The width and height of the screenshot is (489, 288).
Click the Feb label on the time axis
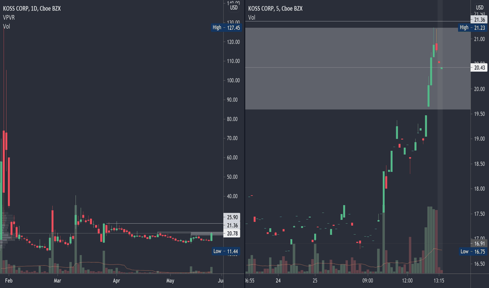click(9, 281)
